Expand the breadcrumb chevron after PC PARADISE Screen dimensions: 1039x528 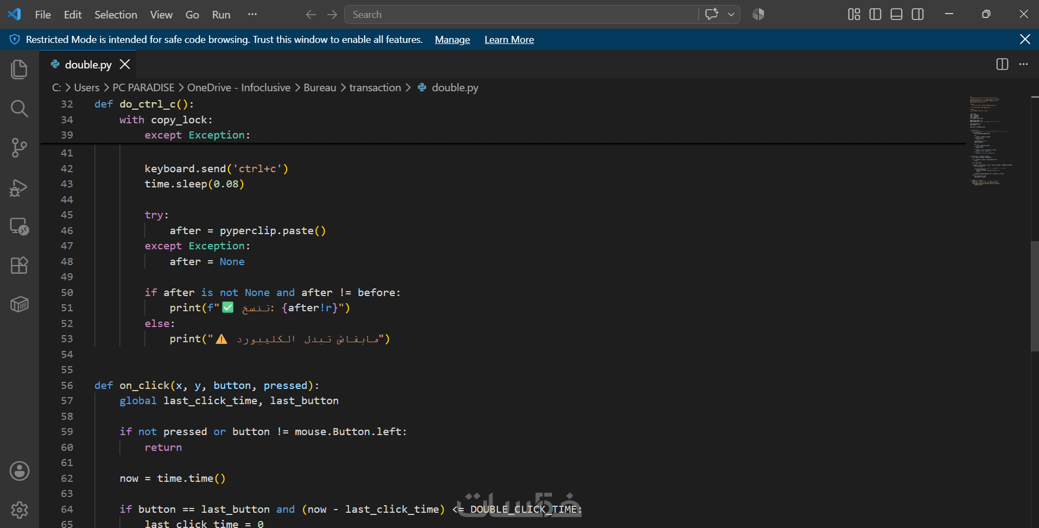pyautogui.click(x=181, y=87)
